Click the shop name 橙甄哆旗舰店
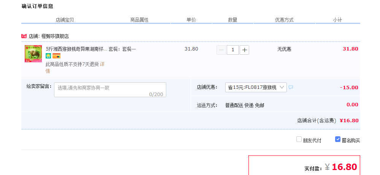 [55, 36]
